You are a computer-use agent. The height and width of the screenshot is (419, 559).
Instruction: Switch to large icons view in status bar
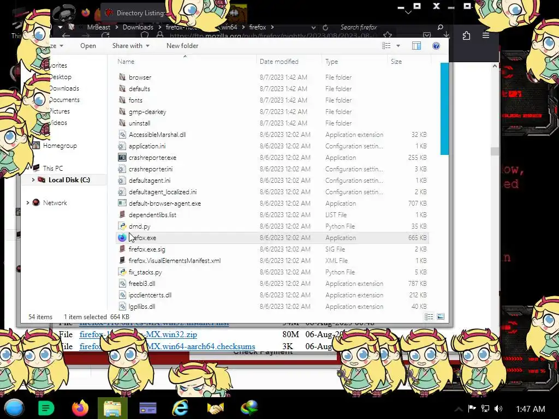tap(441, 316)
